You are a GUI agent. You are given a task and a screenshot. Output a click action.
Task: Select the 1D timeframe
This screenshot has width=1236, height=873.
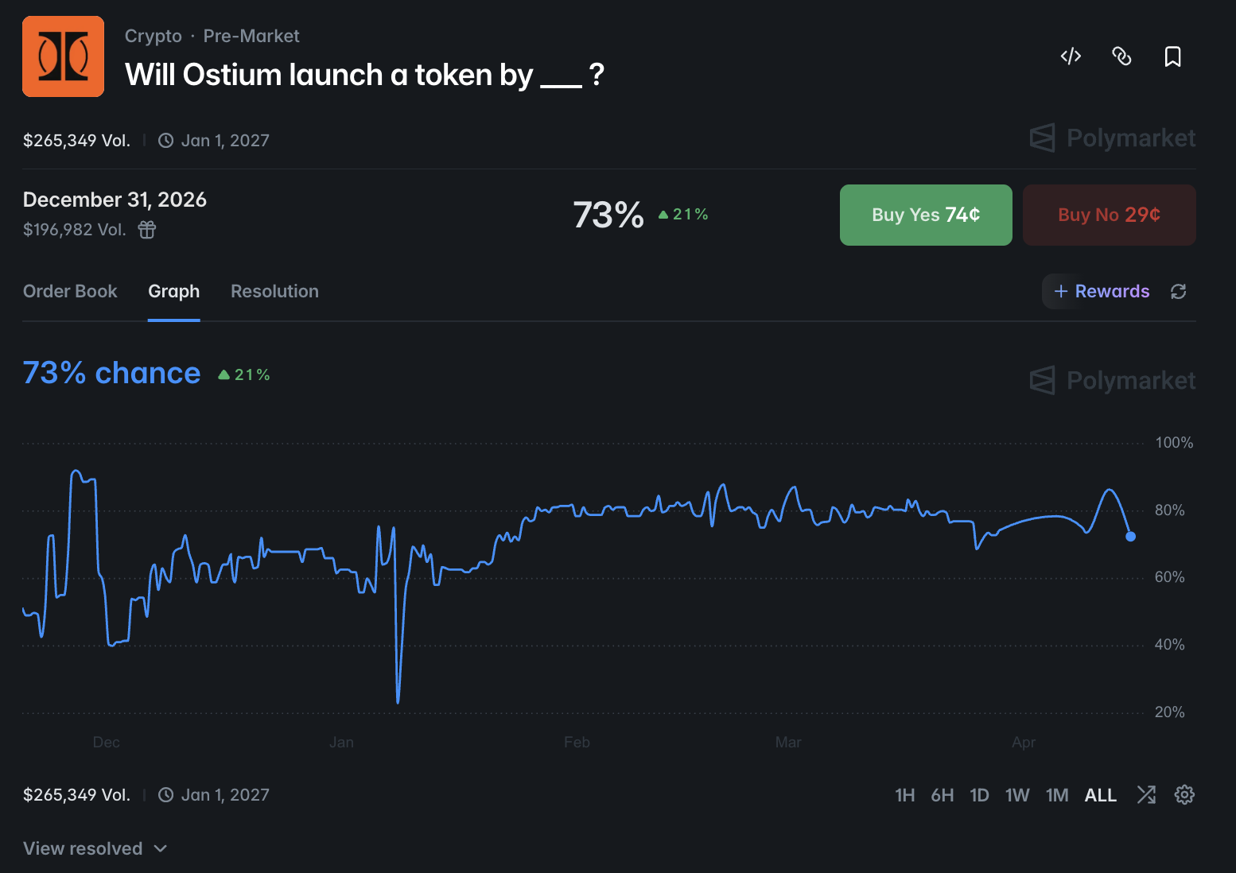pos(979,794)
